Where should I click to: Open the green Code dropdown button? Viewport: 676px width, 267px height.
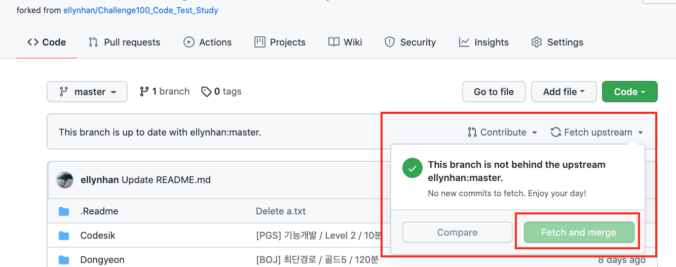(x=630, y=92)
